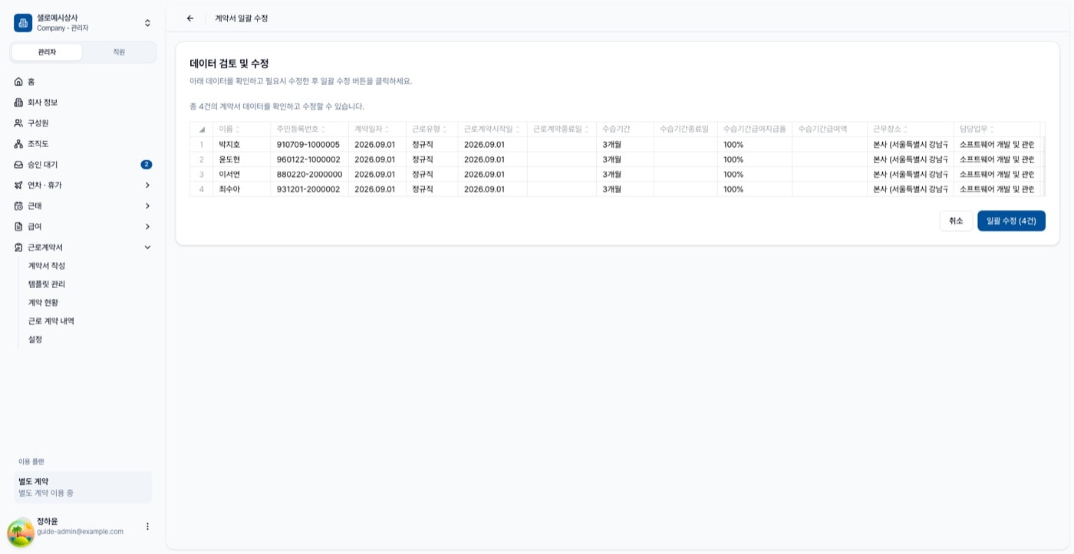Click the 최수아 name cell

242,189
